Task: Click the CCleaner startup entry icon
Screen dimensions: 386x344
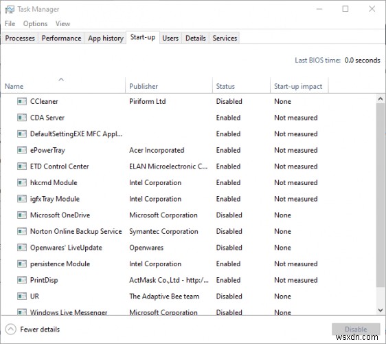Action: (x=22, y=101)
